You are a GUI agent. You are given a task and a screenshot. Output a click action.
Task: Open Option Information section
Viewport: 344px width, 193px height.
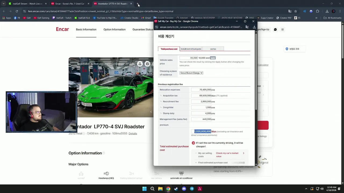point(114,29)
